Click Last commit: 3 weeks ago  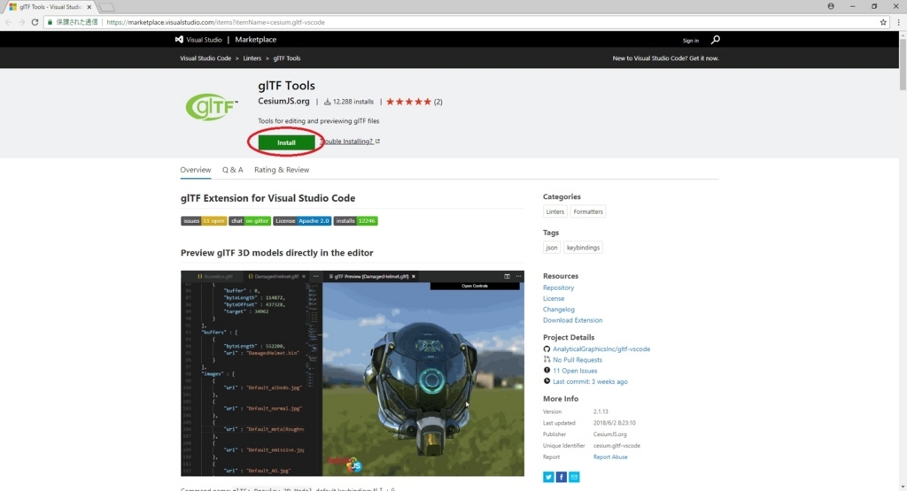click(x=590, y=382)
